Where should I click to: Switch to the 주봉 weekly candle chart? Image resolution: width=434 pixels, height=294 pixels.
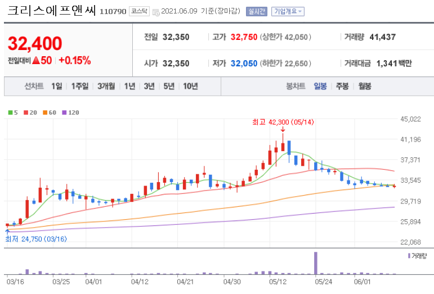tap(342, 86)
